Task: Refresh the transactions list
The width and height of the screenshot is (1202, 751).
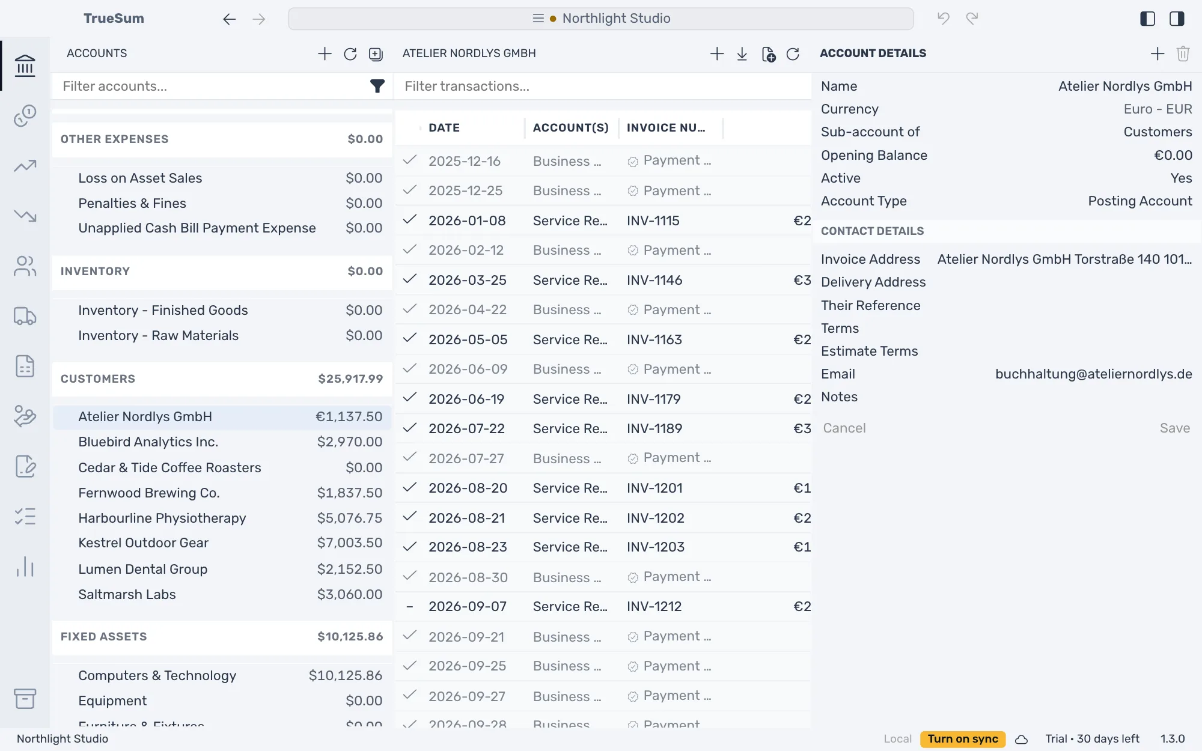Action: point(793,54)
